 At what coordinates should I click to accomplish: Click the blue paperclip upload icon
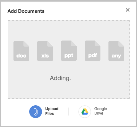36,112
